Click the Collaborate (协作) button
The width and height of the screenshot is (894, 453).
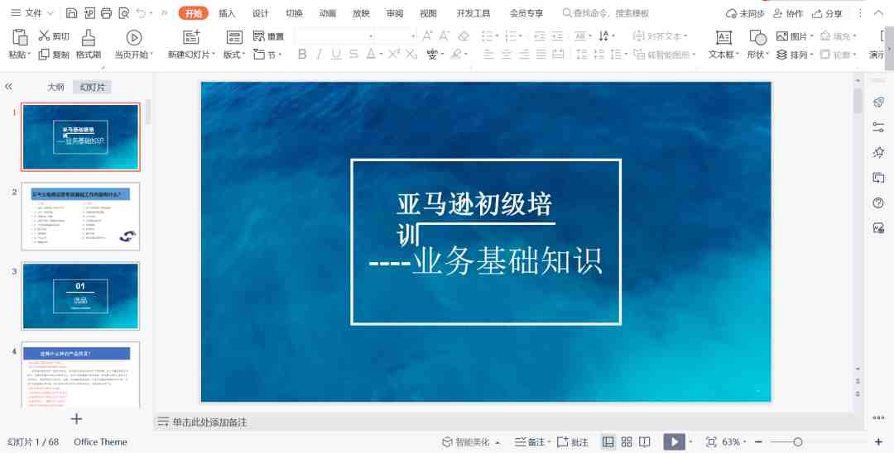788,13
